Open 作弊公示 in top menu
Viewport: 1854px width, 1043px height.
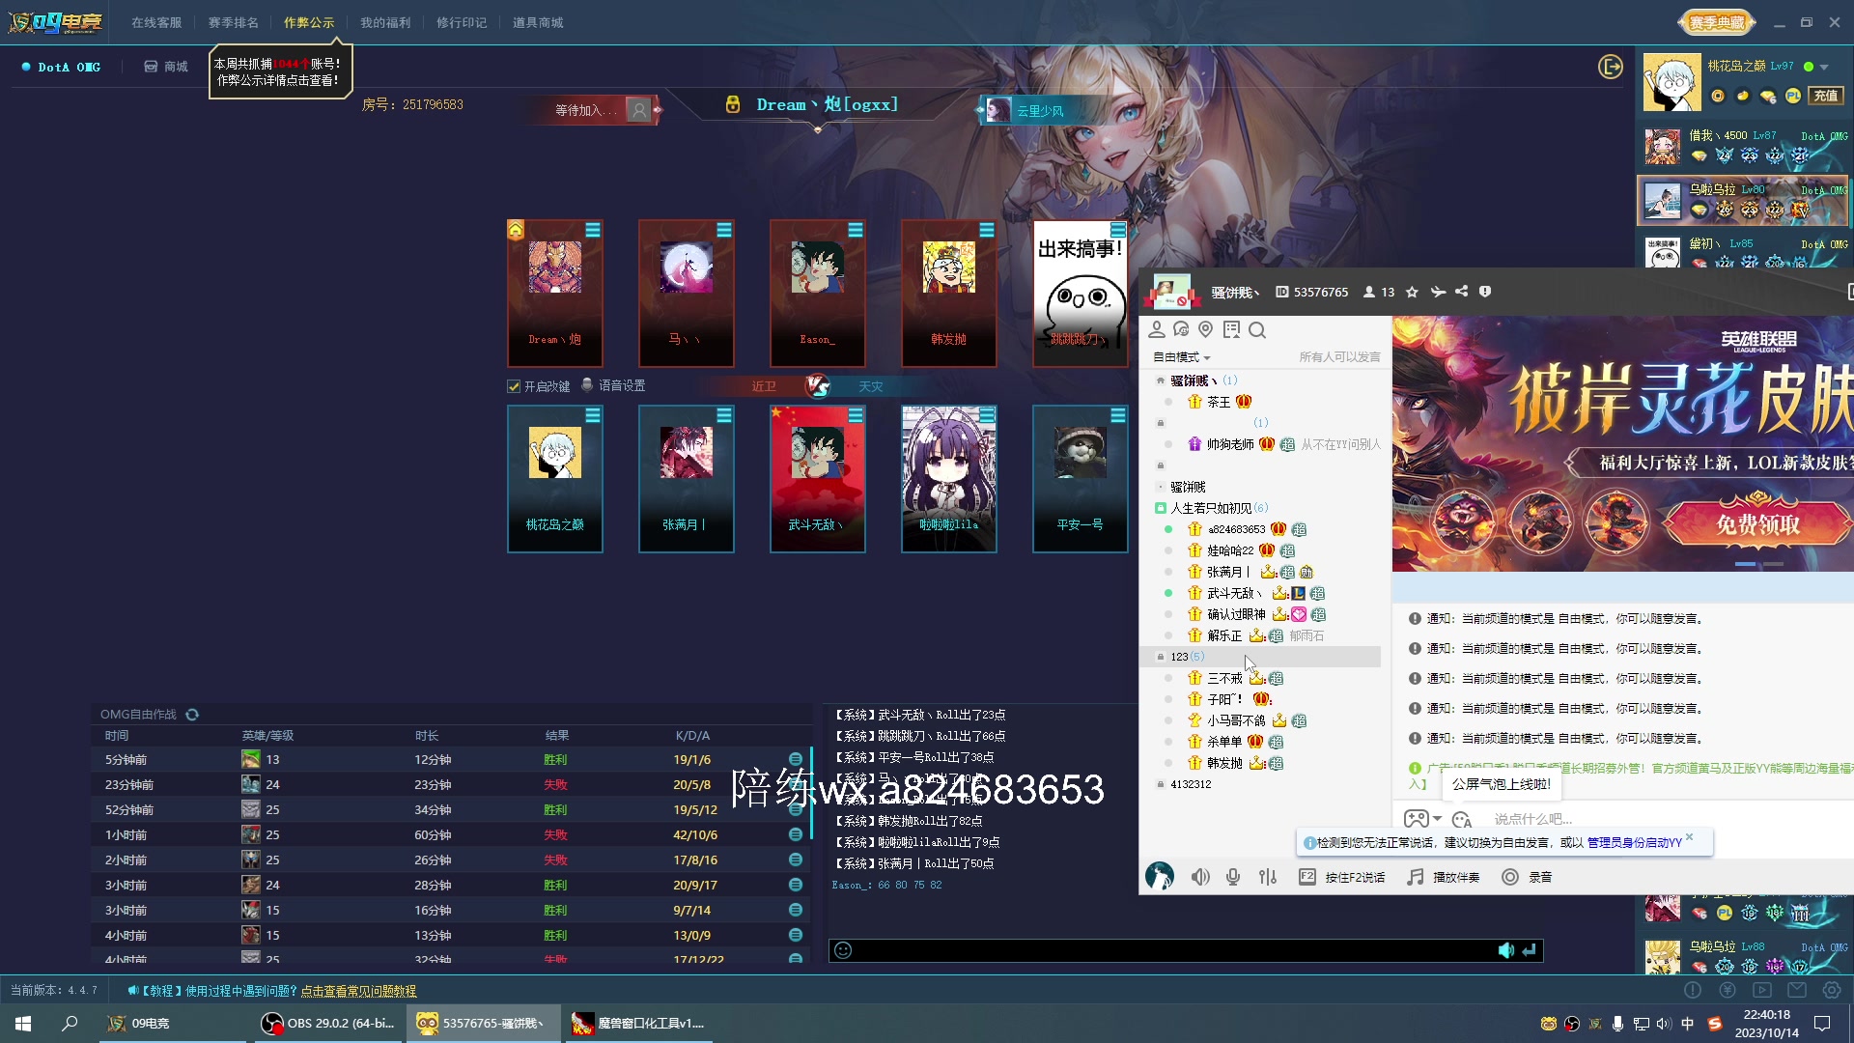(309, 22)
